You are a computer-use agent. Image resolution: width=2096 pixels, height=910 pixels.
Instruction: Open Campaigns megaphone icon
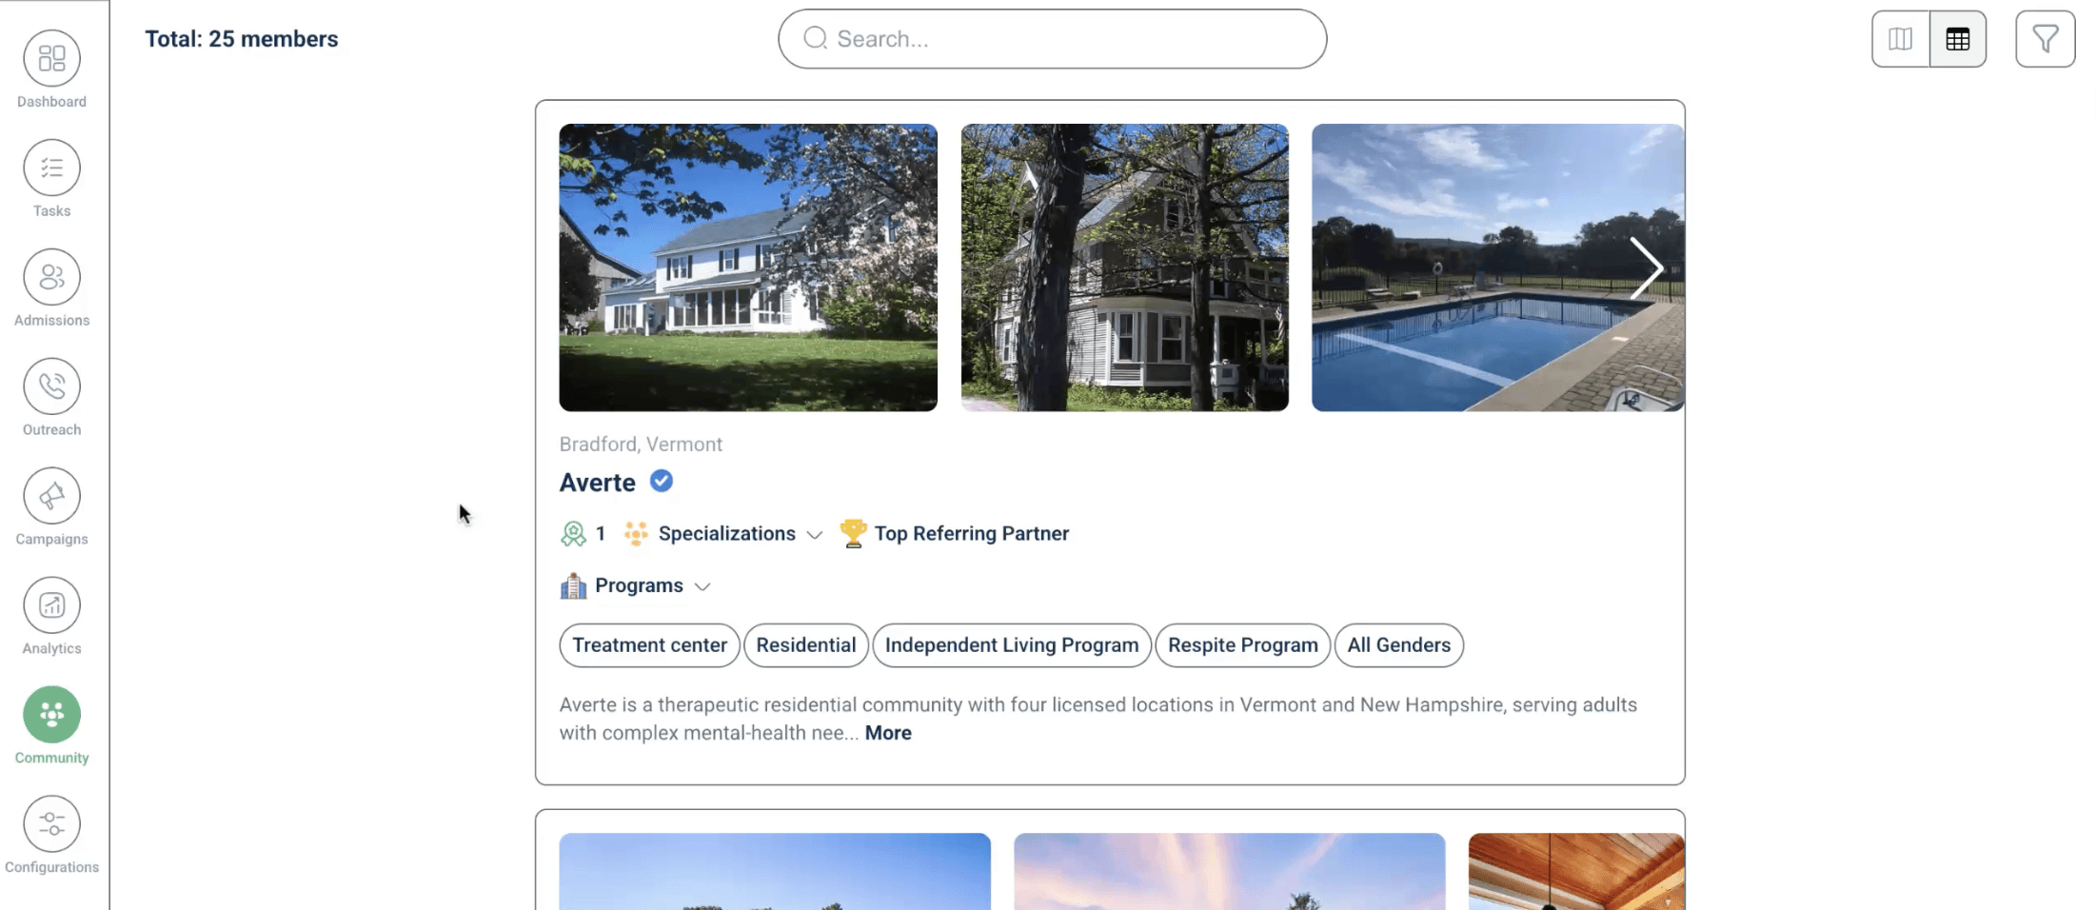pyautogui.click(x=51, y=497)
